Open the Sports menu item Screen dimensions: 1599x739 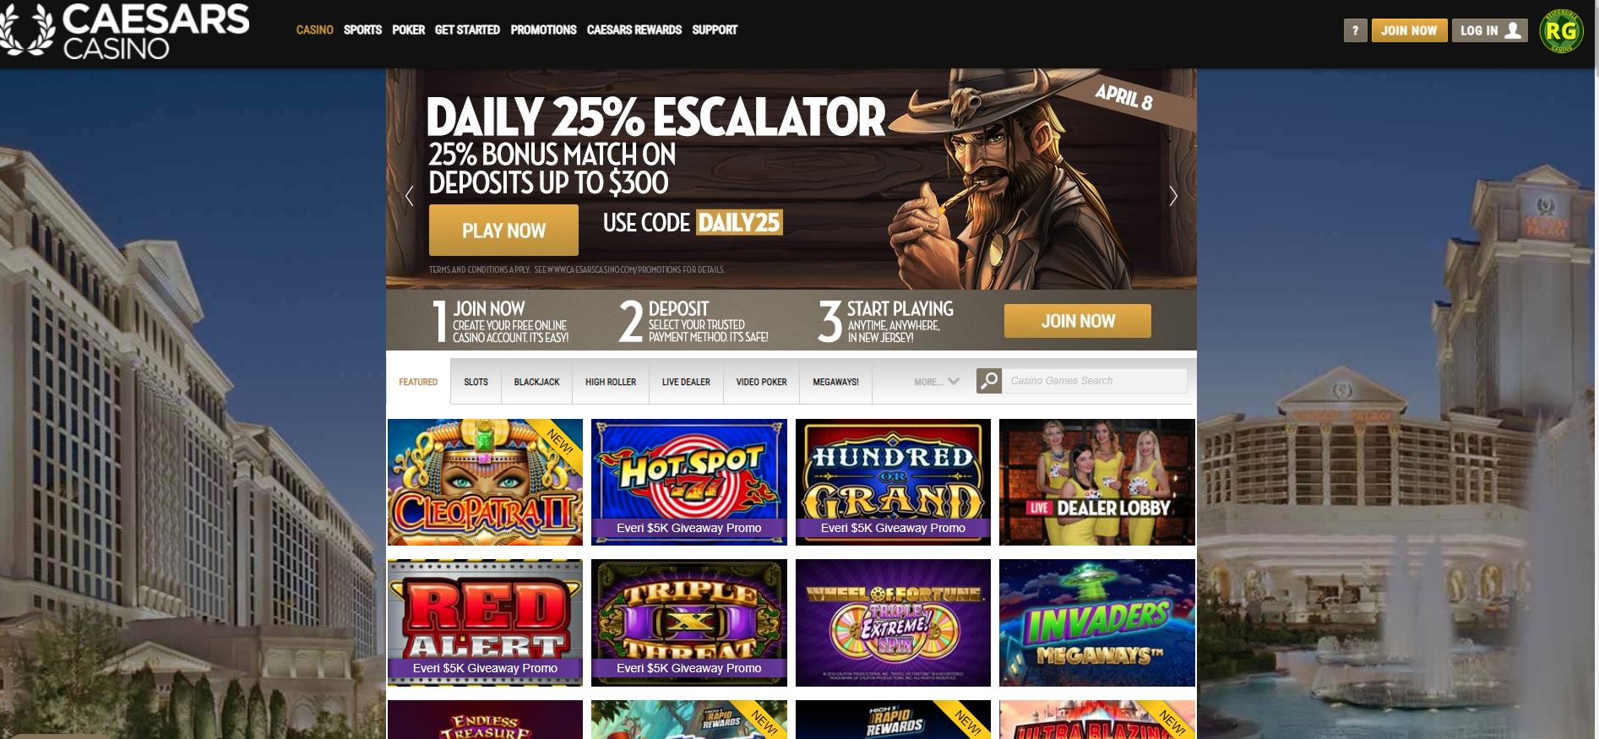(x=362, y=30)
